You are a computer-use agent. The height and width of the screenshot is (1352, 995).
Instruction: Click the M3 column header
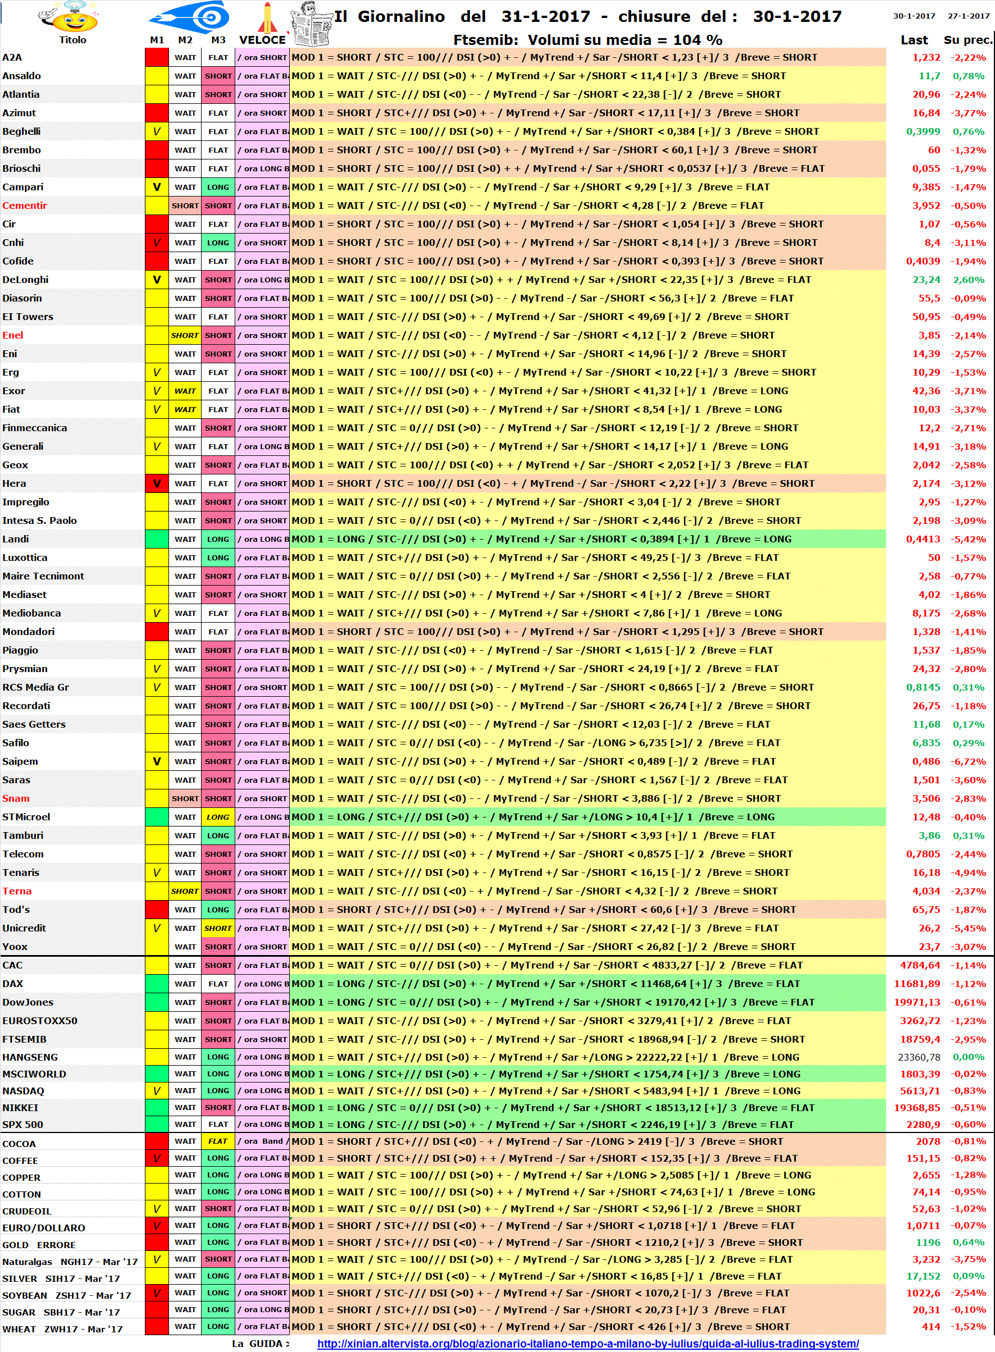point(218,40)
